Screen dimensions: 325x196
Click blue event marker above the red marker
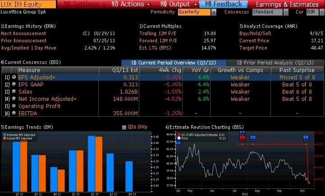243,132
